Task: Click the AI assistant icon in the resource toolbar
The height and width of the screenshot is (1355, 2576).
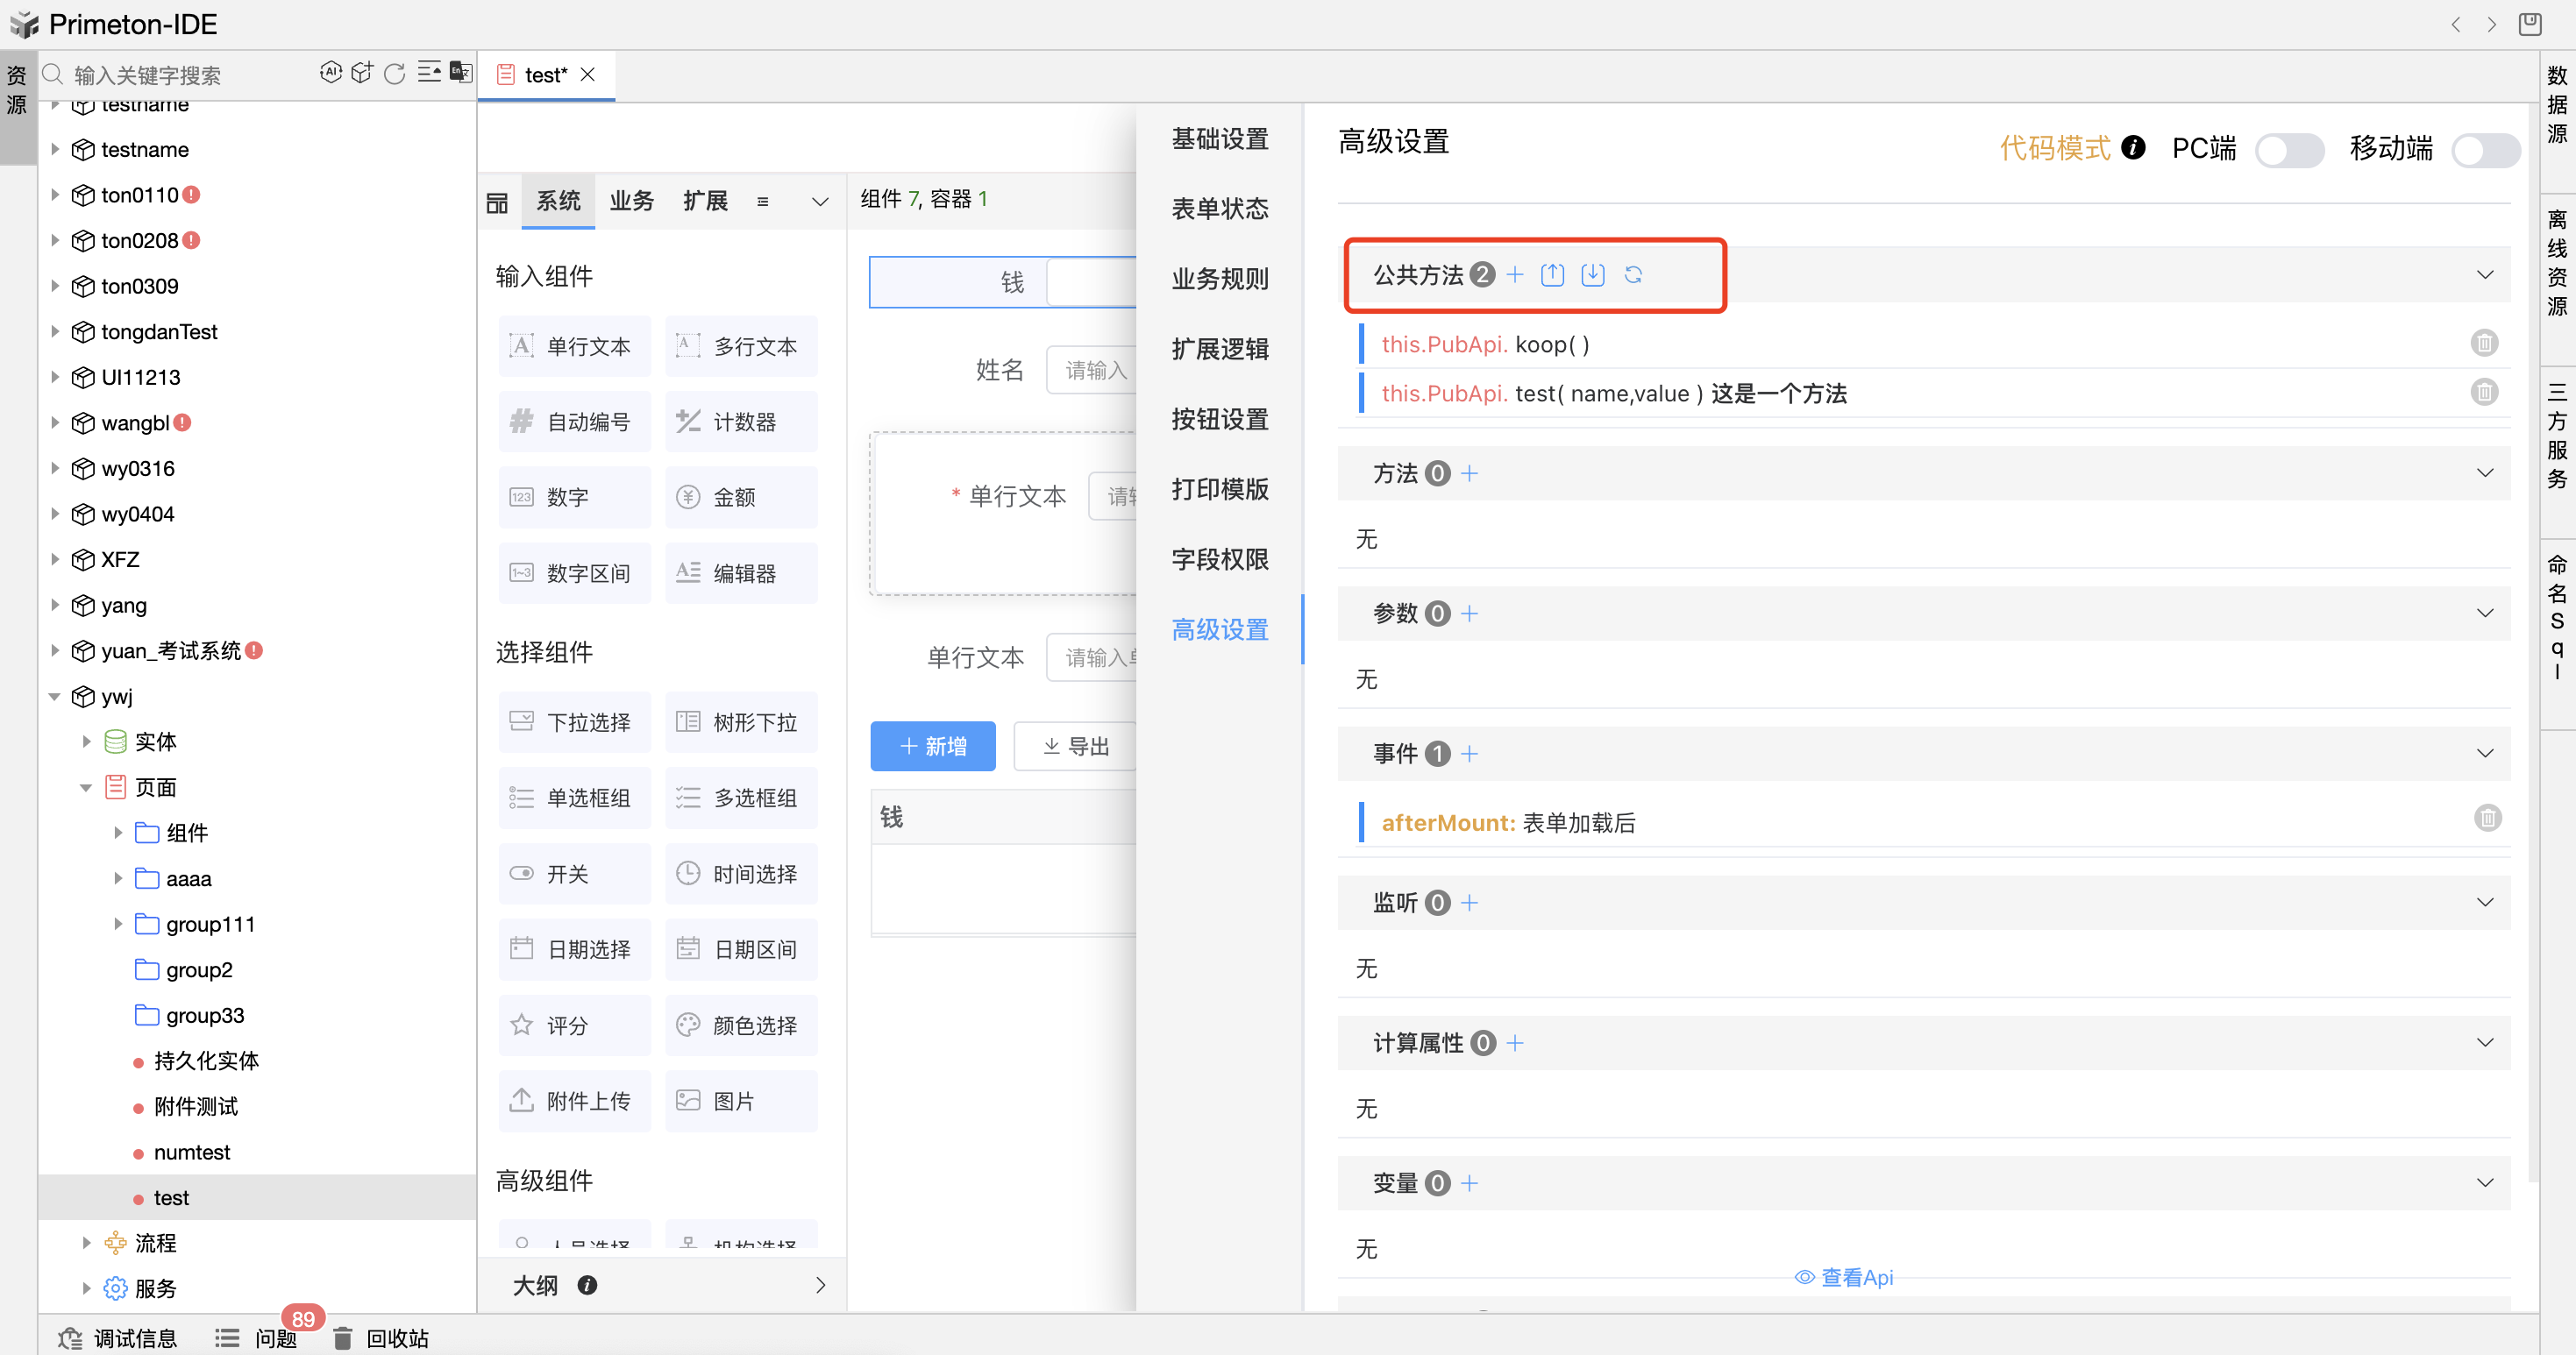Action: [x=330, y=73]
